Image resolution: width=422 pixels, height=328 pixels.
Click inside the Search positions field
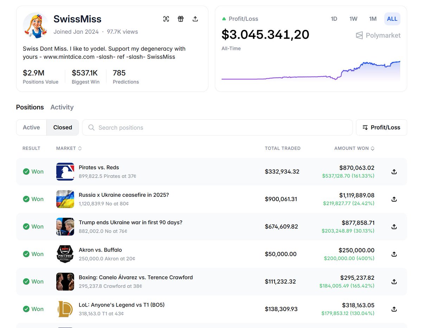point(217,127)
